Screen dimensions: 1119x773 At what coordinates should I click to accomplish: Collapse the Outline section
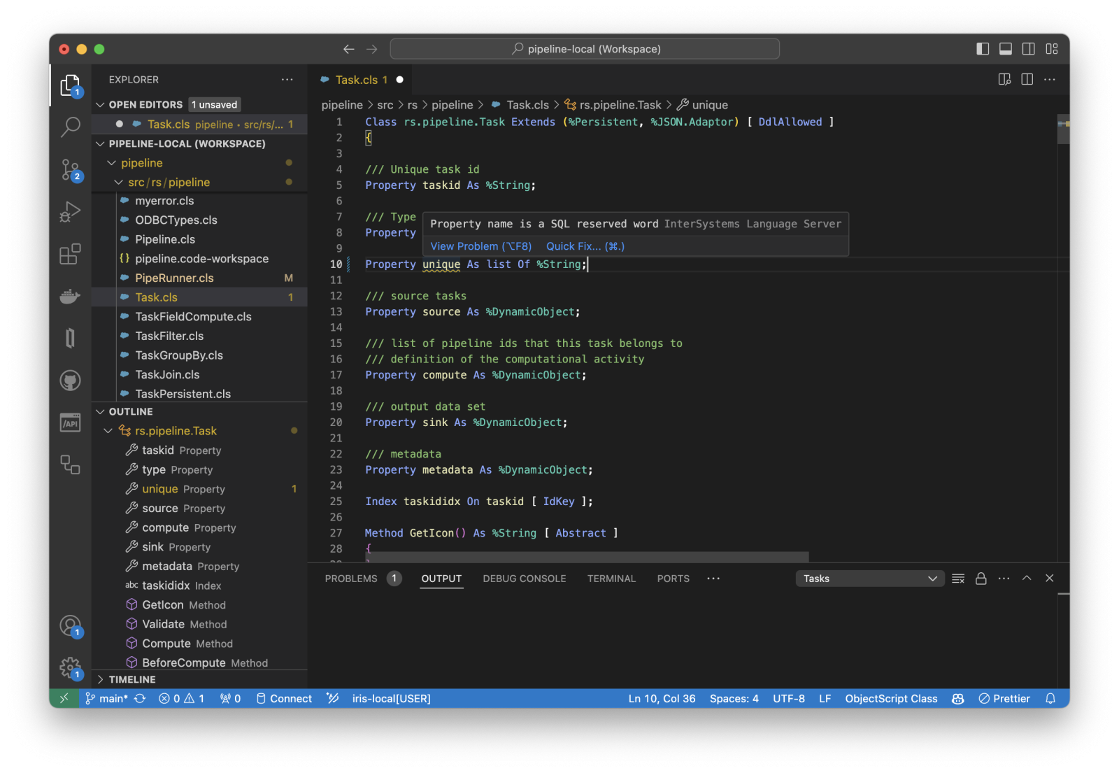click(x=131, y=412)
